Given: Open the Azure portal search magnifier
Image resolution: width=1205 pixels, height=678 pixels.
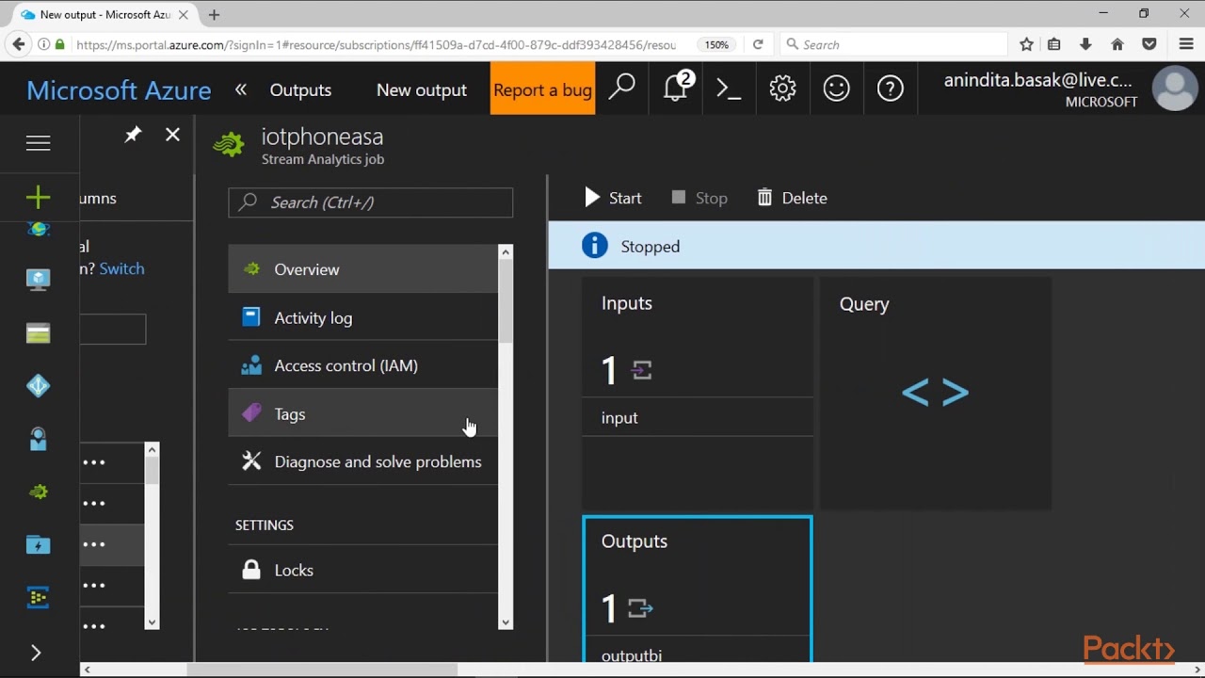Looking at the screenshot, I should tap(621, 89).
